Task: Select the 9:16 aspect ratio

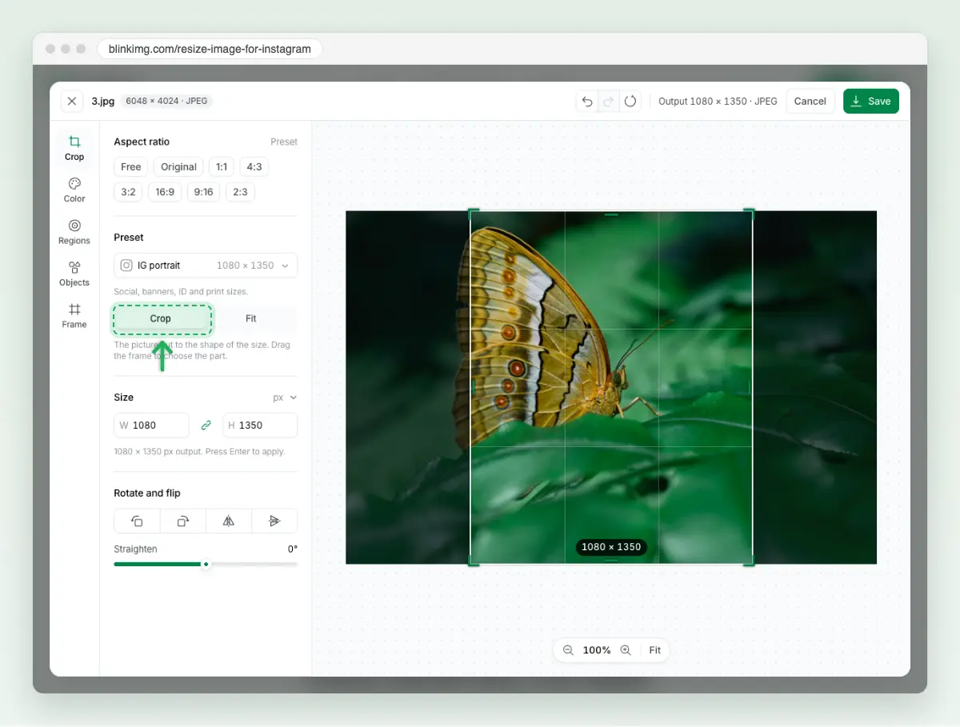Action: point(203,192)
